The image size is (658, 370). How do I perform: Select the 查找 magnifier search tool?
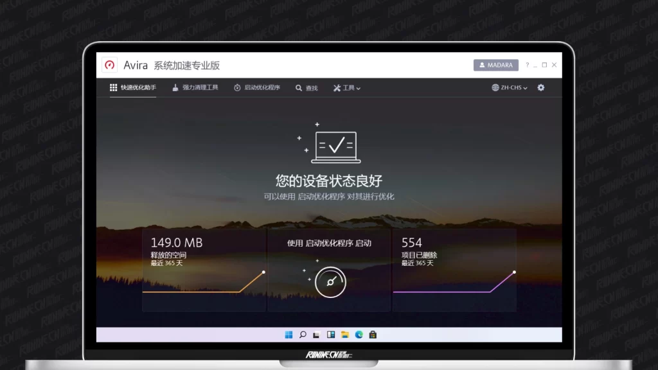tap(307, 88)
